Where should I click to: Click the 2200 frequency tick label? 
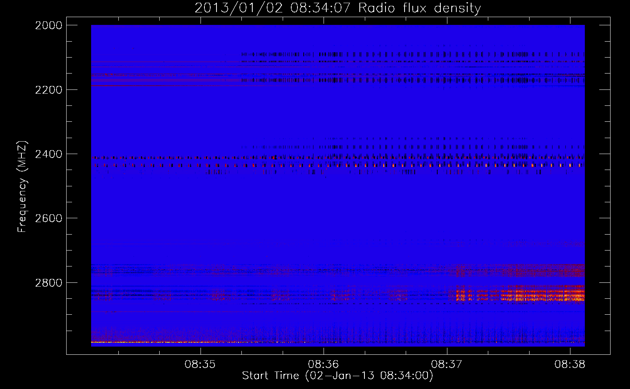[x=49, y=90]
